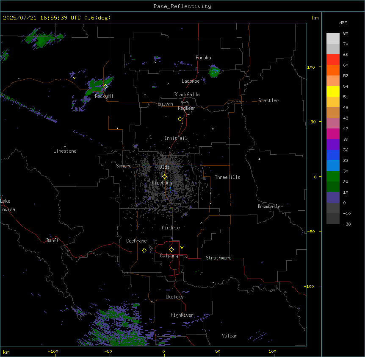This screenshot has height=357, width=365.
Task: Pick the green swatch between 30 and 20
Action: click(333, 176)
